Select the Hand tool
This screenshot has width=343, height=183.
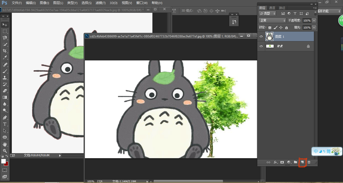coord(5,144)
